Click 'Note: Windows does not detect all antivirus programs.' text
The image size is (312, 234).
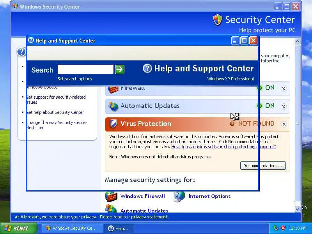pyautogui.click(x=160, y=157)
